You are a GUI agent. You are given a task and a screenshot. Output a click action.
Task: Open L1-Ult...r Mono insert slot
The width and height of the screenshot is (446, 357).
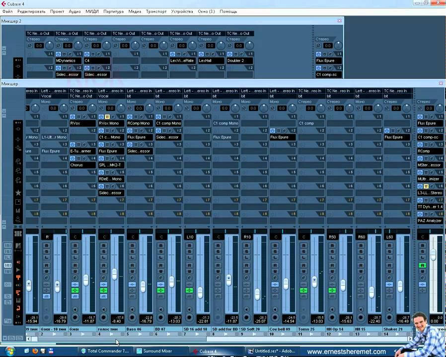[54, 137]
